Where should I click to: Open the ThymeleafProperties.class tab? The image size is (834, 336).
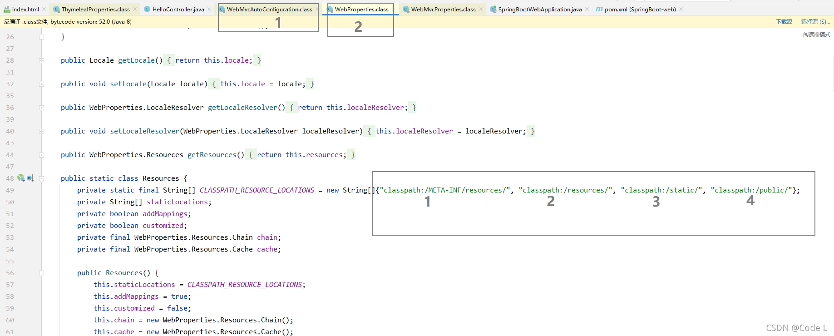click(x=96, y=9)
